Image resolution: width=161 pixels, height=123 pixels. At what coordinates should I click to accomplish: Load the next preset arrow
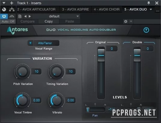(30, 16)
